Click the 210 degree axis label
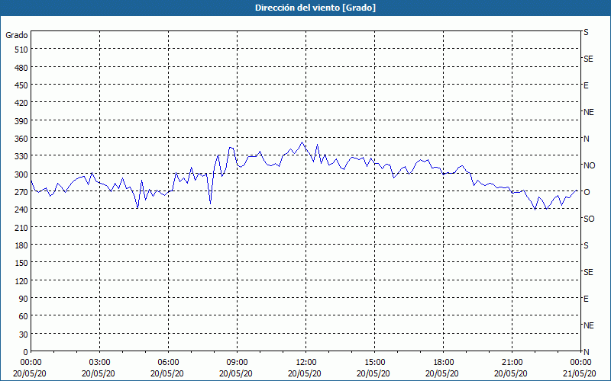Screen dimensions: 611x381 [21, 228]
